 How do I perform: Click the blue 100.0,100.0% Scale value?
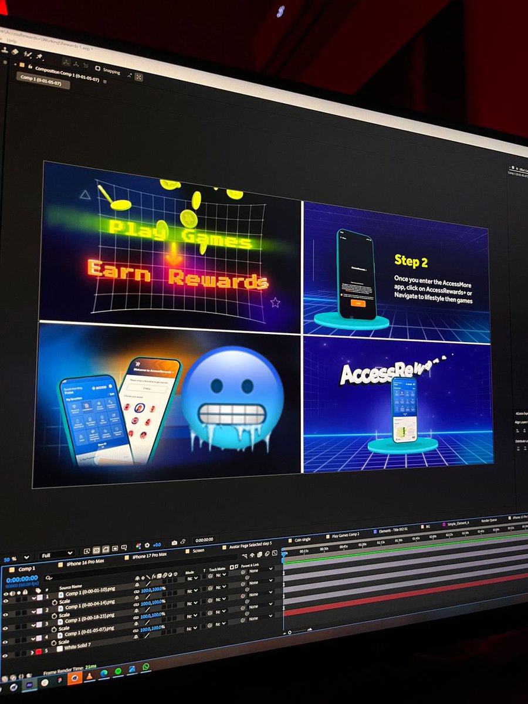(153, 590)
